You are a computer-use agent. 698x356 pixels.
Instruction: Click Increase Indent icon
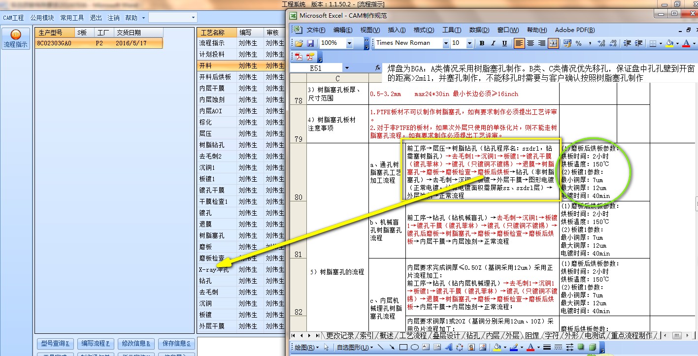tap(639, 43)
